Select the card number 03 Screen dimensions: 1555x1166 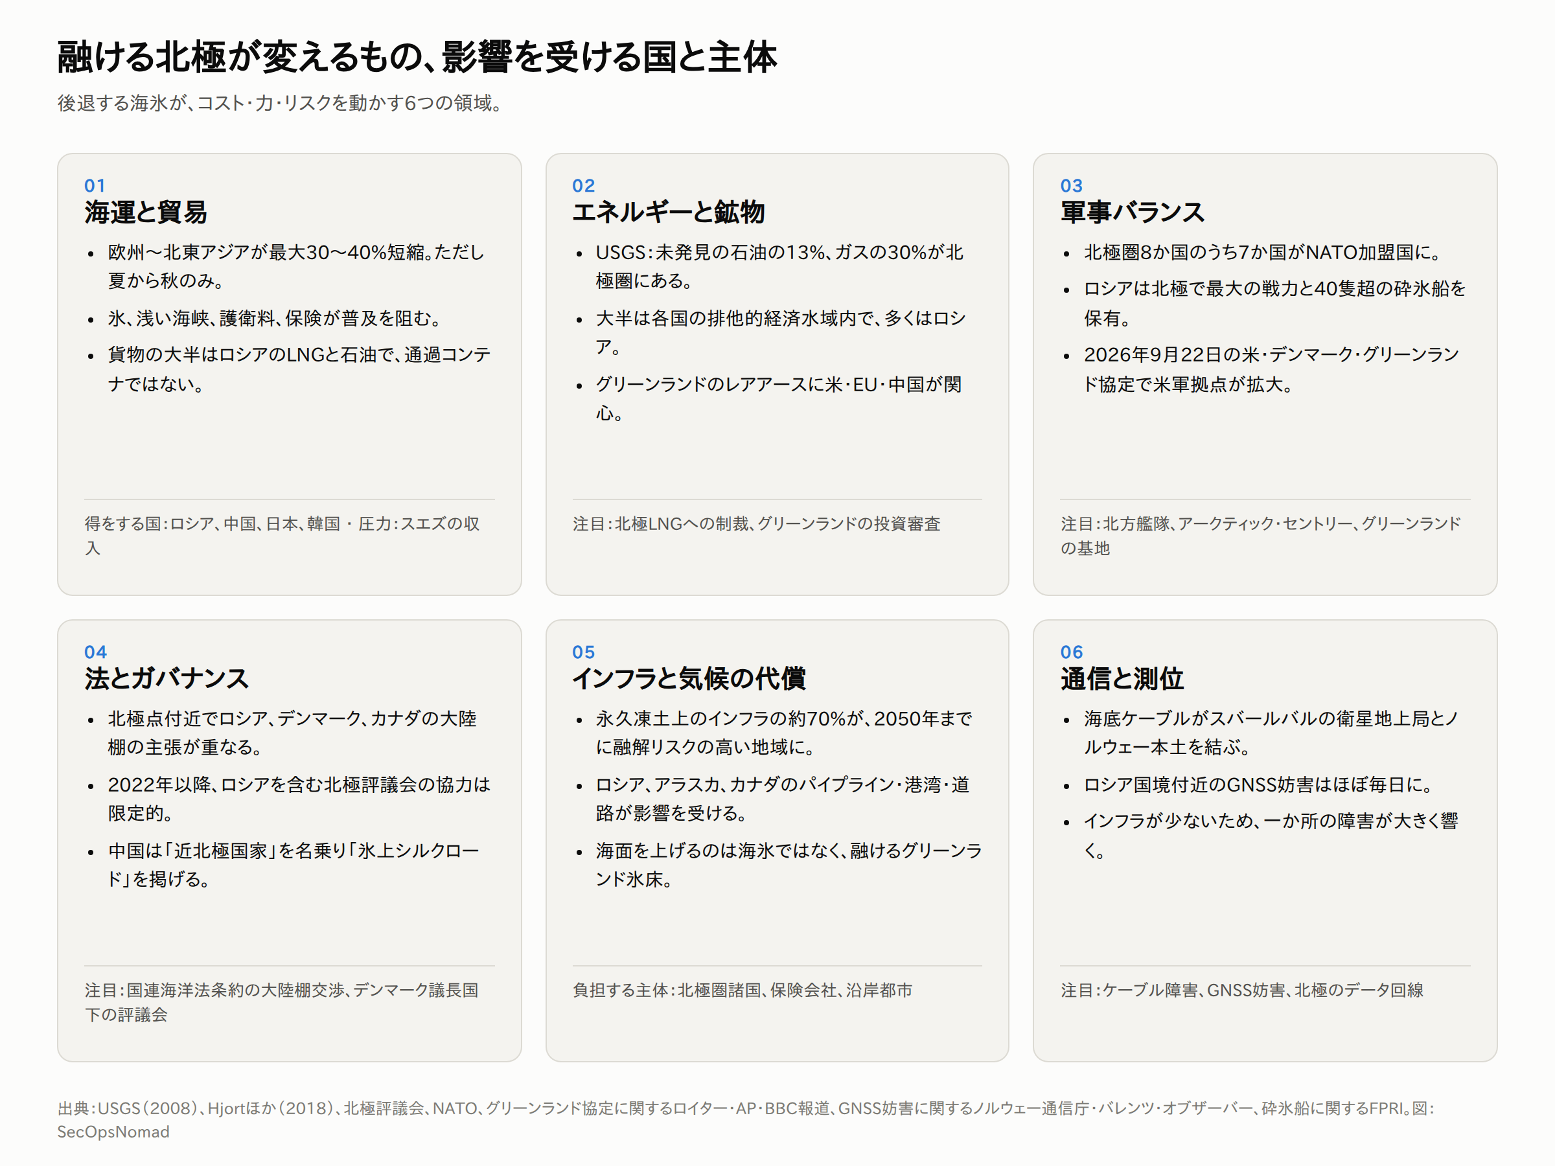coord(1072,185)
